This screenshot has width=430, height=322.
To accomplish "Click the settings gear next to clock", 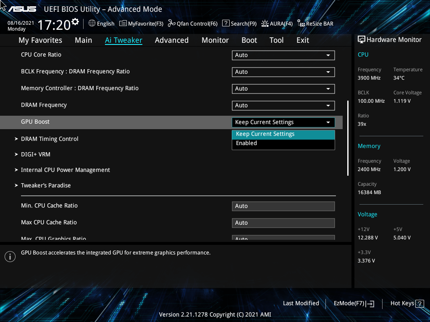I will point(75,22).
